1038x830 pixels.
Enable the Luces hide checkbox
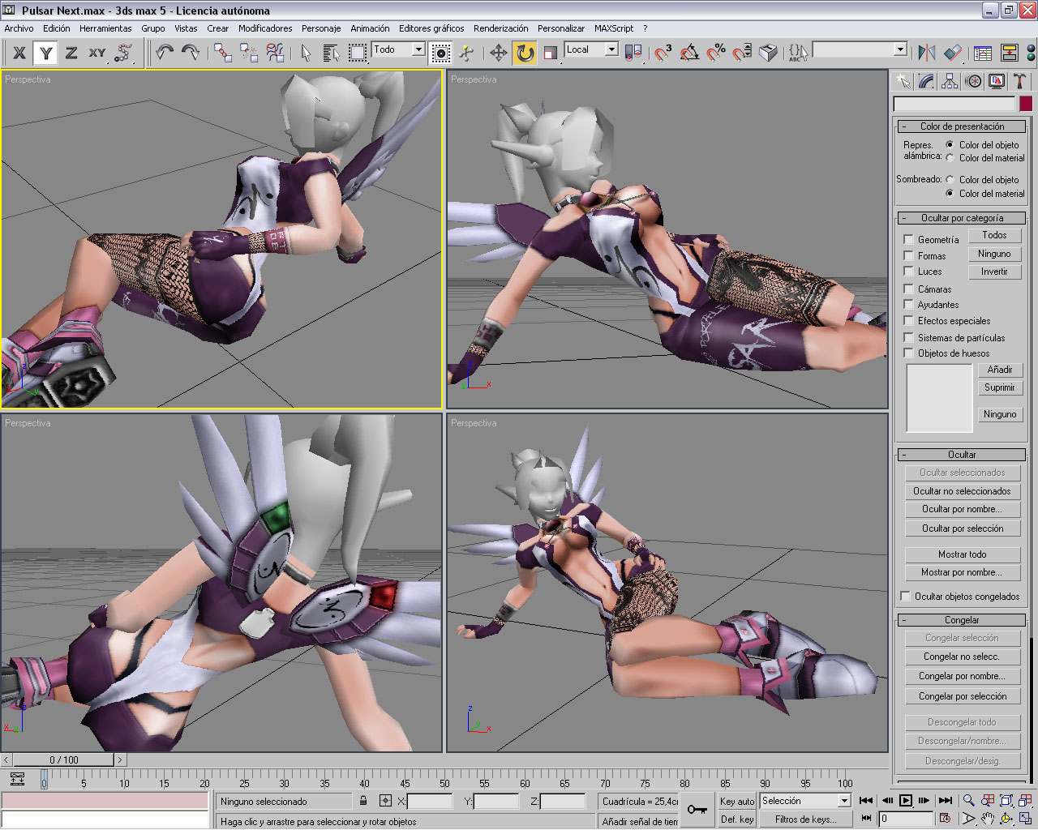[908, 272]
